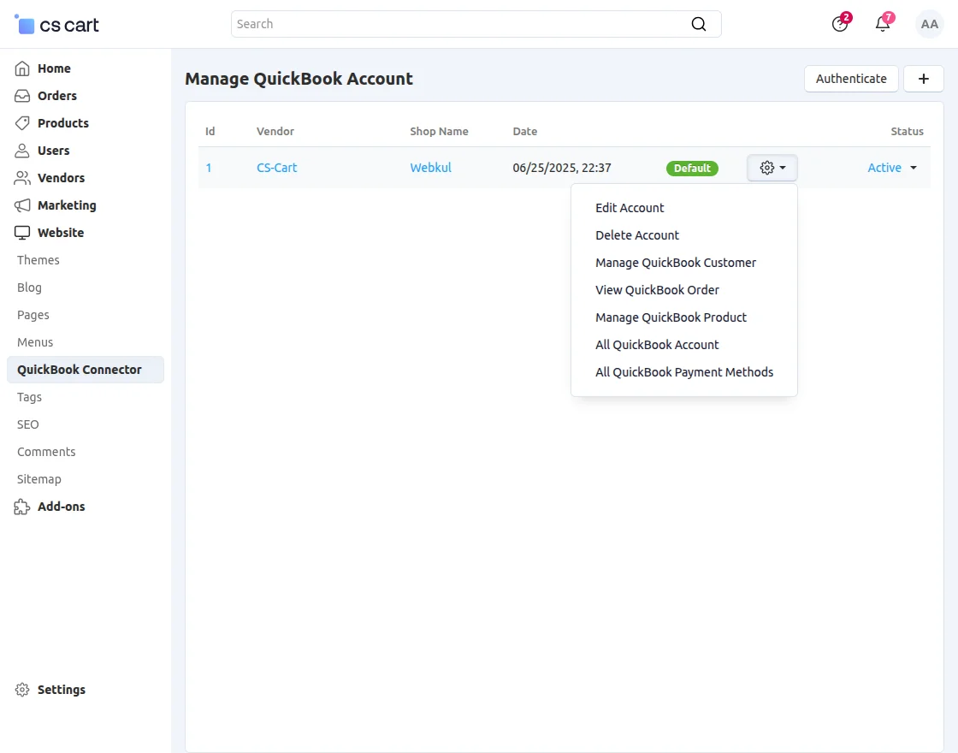Open the Orders section icon
Image resolution: width=958 pixels, height=753 pixels.
21,95
